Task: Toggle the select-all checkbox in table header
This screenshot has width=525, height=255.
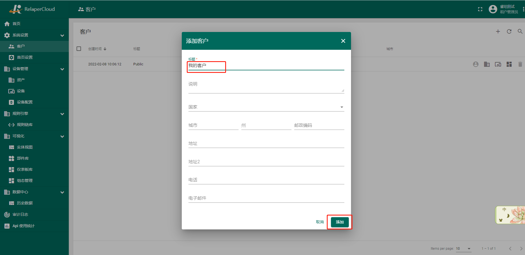Action: click(79, 49)
